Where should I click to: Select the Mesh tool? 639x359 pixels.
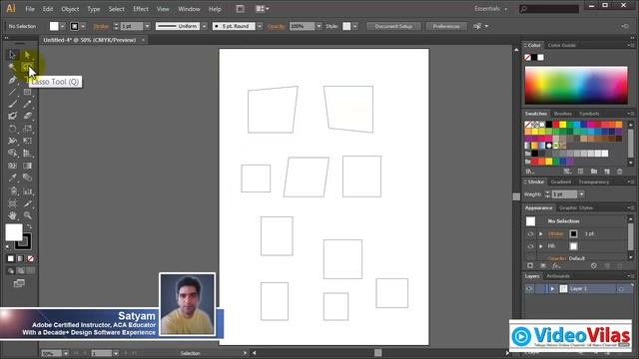pos(12,166)
